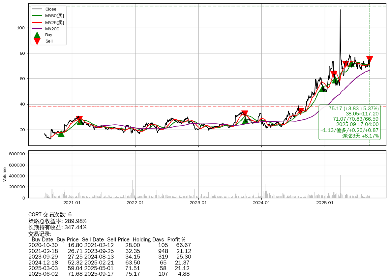The height and width of the screenshot is (280, 389).
Task: Select the MA50[买] legend label
Action: pos(54,16)
